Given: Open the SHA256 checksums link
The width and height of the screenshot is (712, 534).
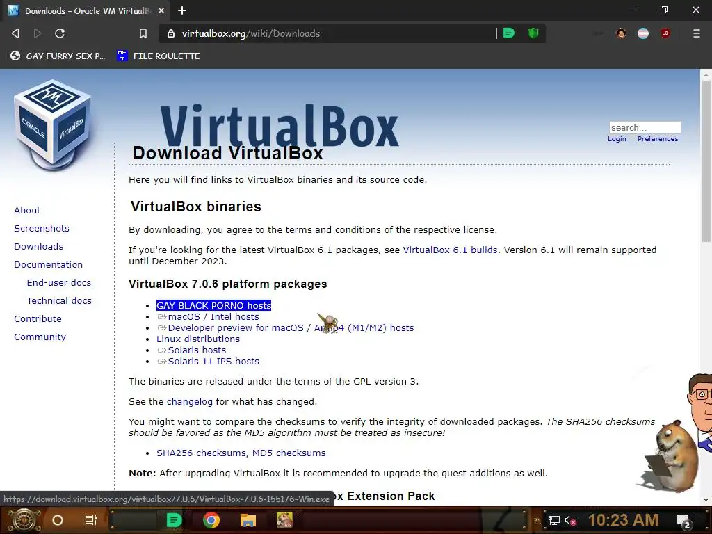Looking at the screenshot, I should 202,453.
